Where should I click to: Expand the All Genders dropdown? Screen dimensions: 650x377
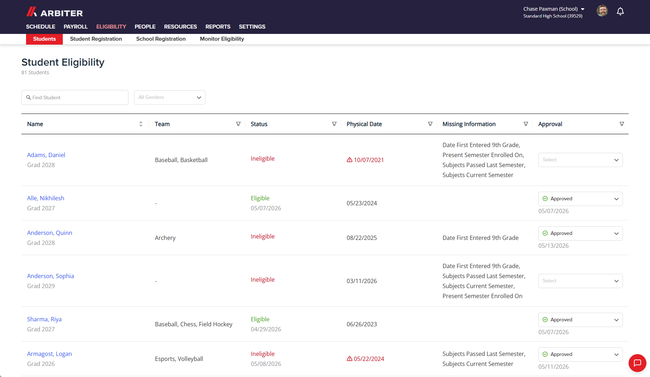170,97
